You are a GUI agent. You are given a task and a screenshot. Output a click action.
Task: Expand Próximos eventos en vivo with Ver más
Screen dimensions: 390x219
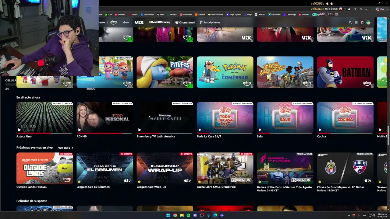point(66,148)
